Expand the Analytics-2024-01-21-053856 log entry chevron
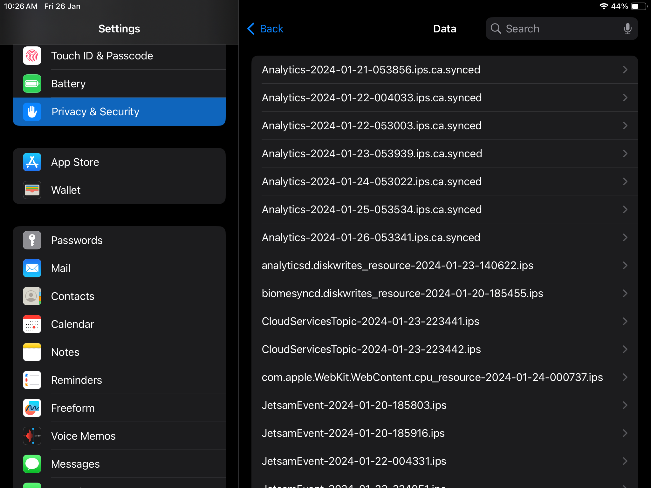This screenshot has height=488, width=651. click(625, 70)
